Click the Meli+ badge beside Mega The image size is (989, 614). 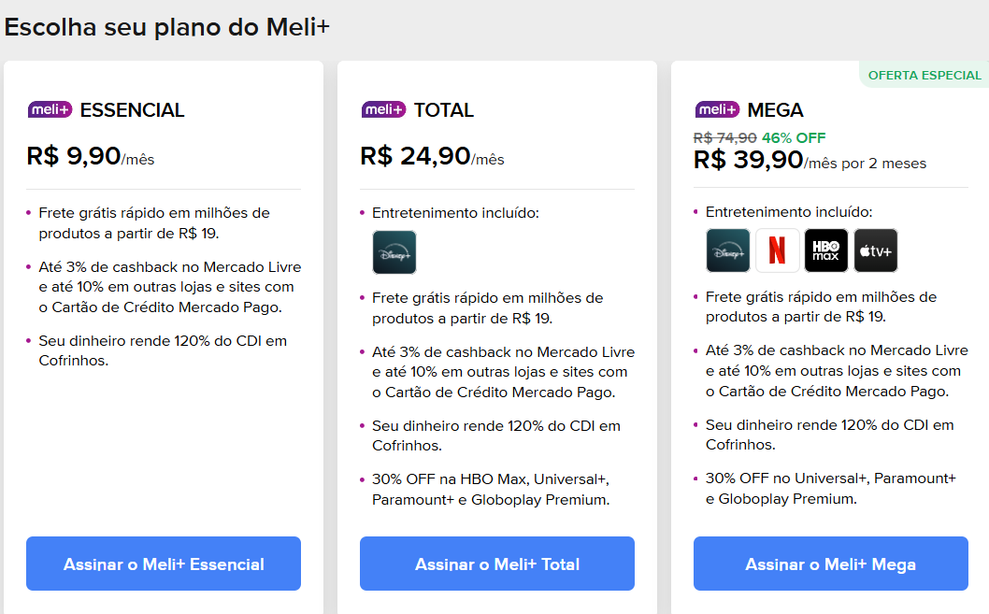[717, 110]
